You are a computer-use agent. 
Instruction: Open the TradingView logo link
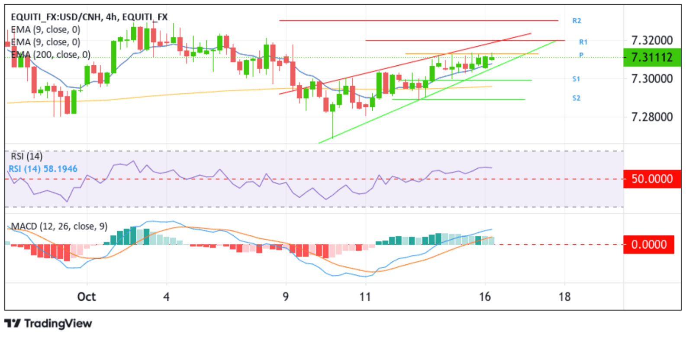click(x=48, y=324)
